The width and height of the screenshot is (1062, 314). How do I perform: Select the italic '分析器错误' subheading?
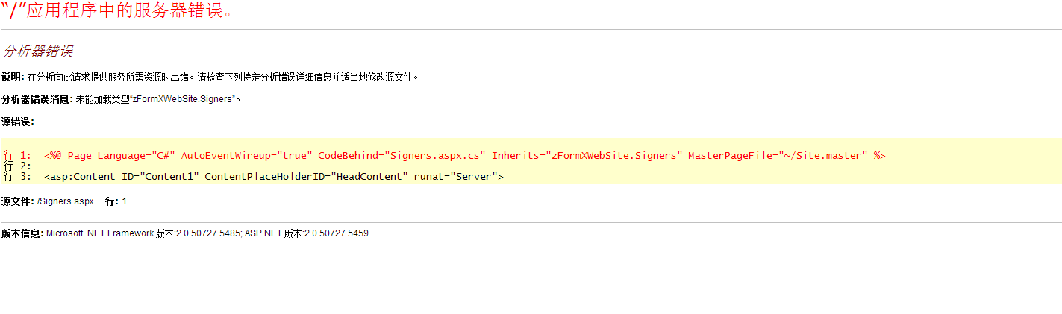coord(37,51)
